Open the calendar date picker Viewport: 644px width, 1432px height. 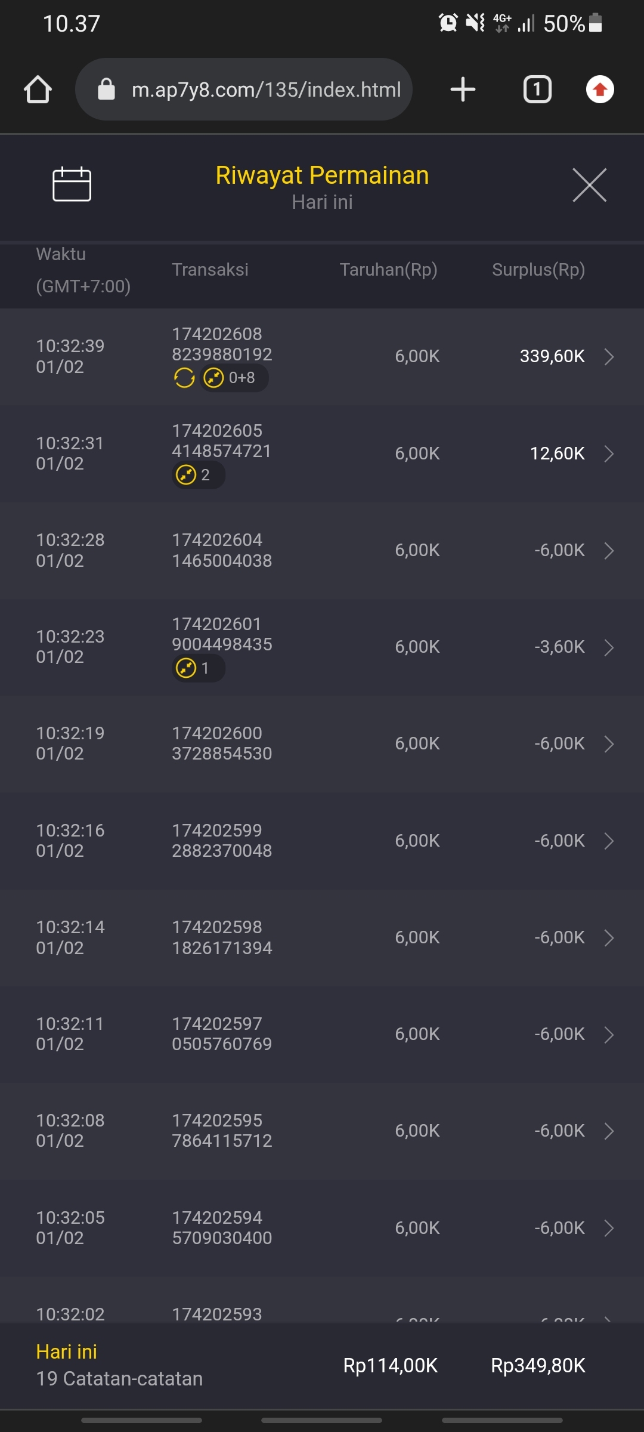(x=72, y=184)
